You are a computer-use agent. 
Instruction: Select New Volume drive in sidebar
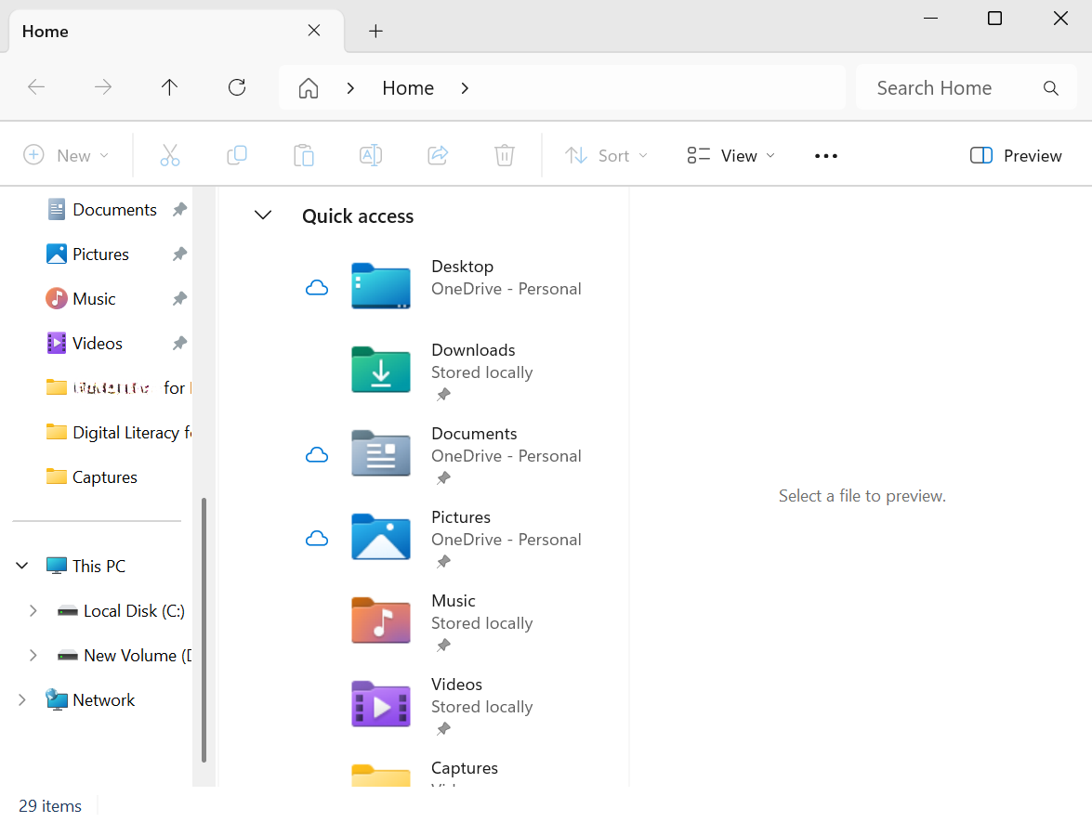(138, 655)
